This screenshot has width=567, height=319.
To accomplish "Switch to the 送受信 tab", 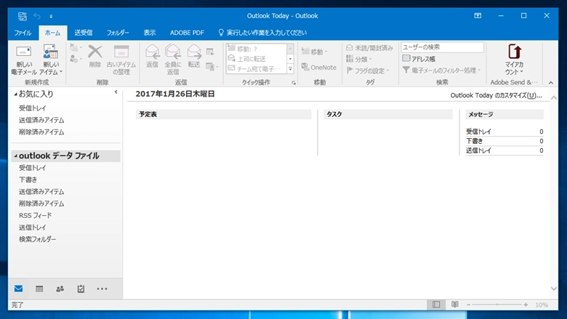I will pos(84,33).
